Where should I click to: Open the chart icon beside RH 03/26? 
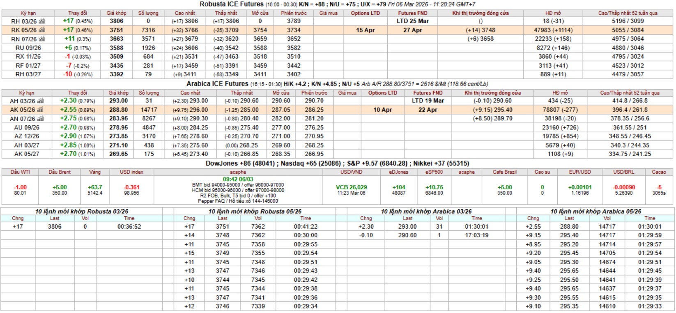coord(41,21)
